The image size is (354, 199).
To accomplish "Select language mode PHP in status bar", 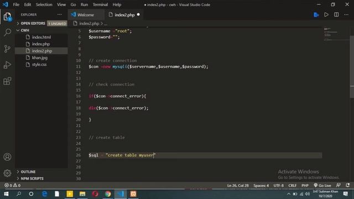I will coord(305,185).
